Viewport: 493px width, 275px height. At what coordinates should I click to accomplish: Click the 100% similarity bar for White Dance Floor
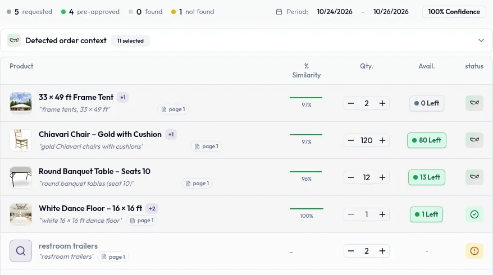coord(307,209)
